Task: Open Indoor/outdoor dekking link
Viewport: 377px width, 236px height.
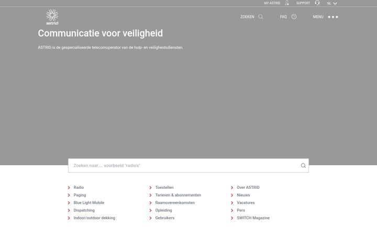Action: point(94,218)
